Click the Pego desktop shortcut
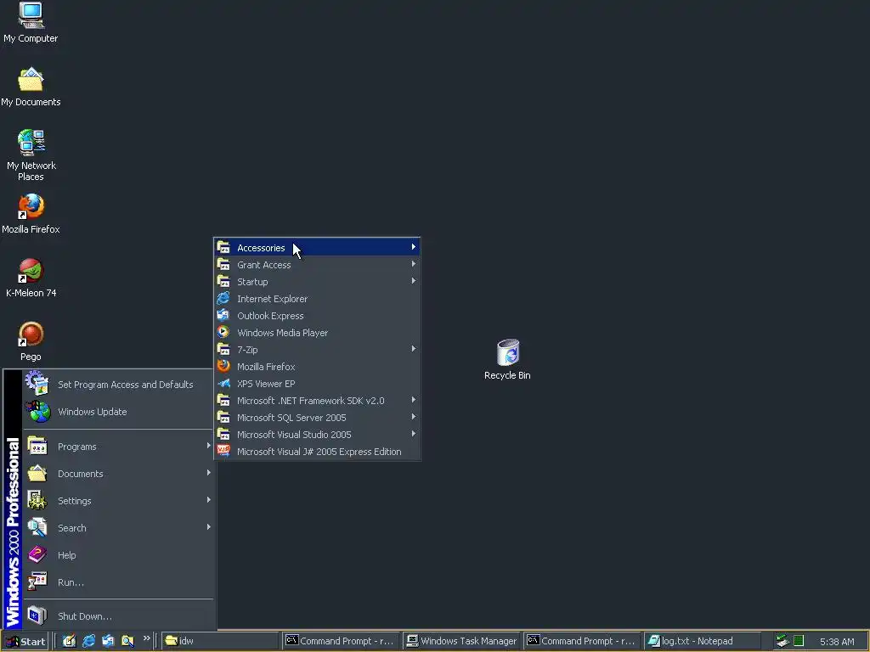Viewport: 870px width, 652px height. 31,341
